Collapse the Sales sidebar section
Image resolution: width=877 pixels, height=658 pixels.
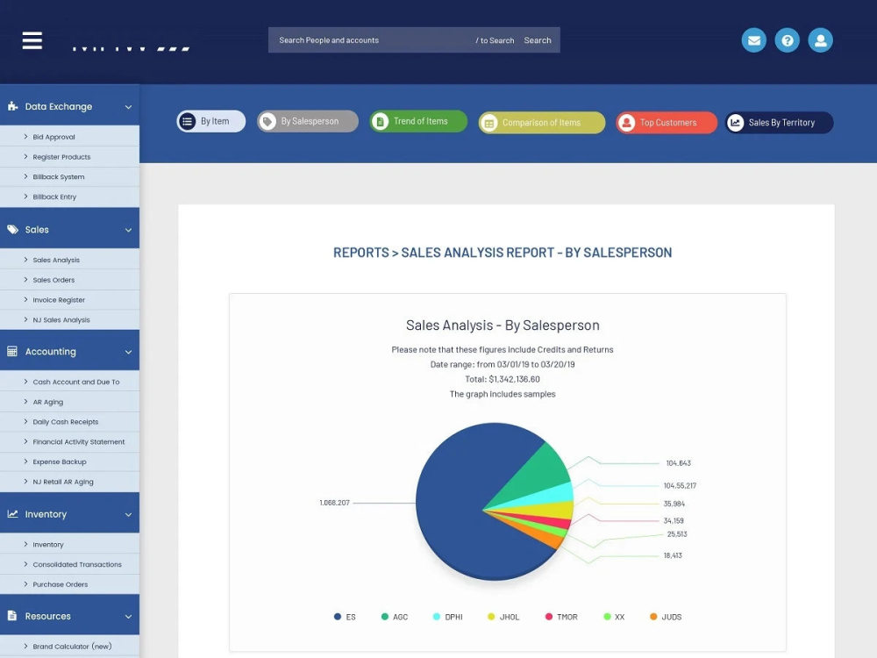point(127,228)
